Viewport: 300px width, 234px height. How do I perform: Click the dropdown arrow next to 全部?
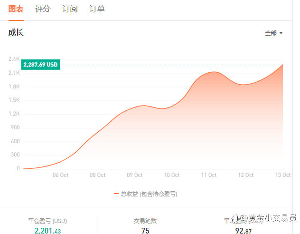point(281,33)
